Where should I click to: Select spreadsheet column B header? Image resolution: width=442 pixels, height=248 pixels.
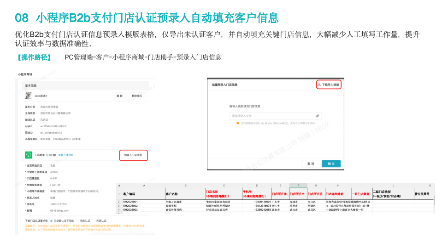(185, 186)
